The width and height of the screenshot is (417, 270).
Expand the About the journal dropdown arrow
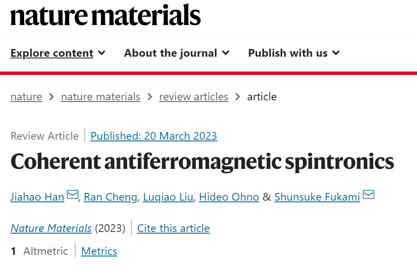tap(226, 53)
